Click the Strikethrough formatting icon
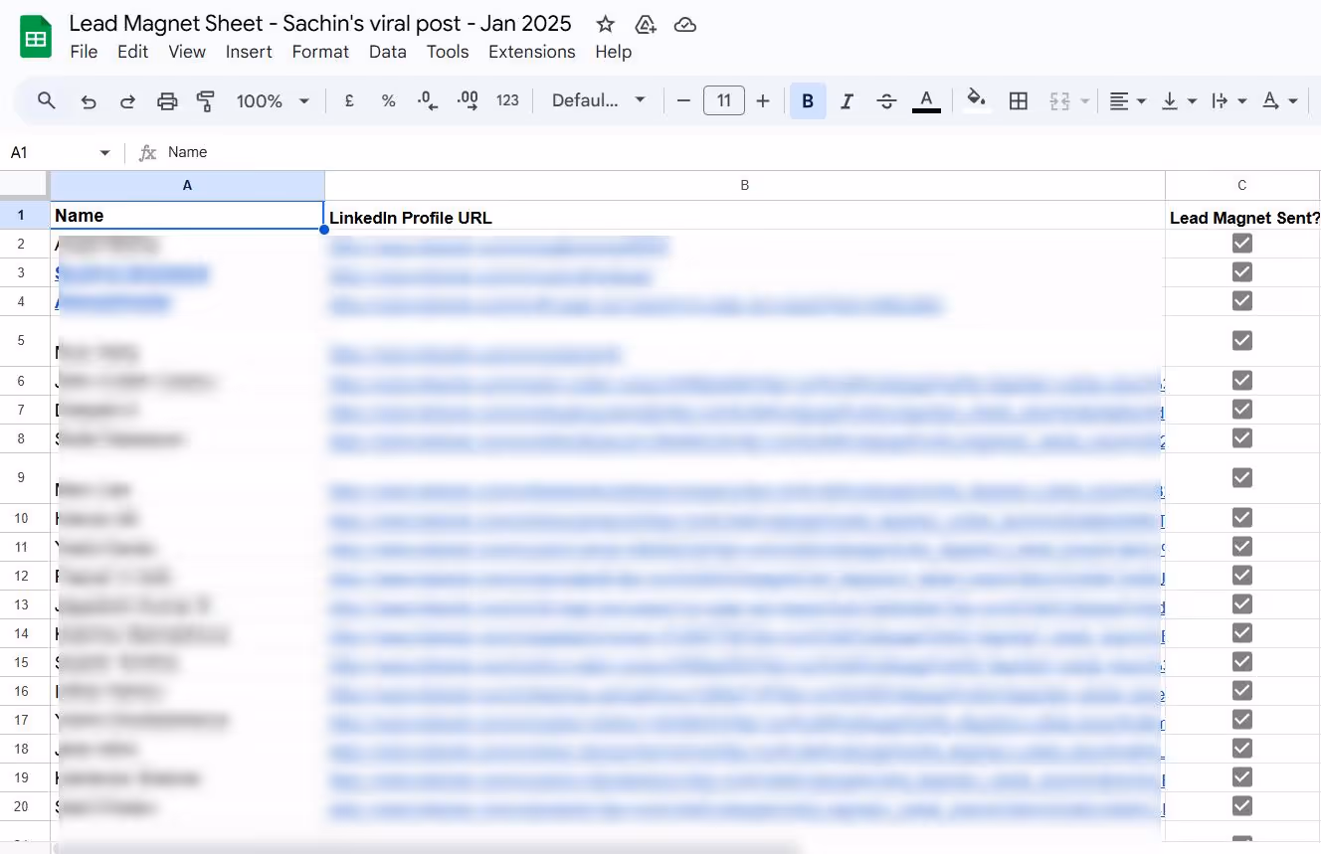 886,100
